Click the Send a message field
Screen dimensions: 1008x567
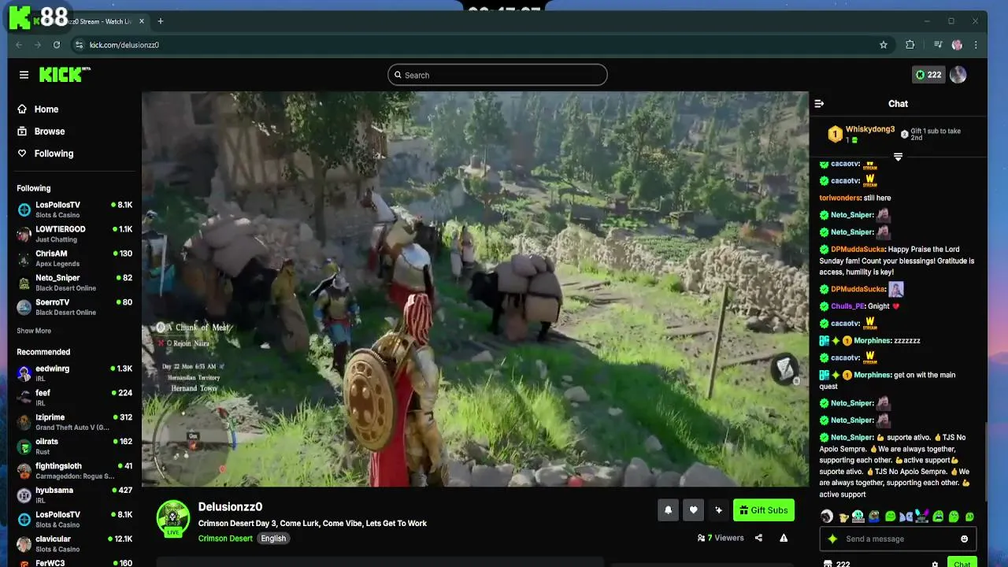pos(896,539)
